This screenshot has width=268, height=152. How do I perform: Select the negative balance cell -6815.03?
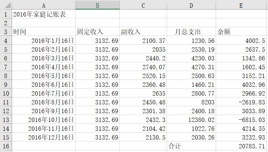(x=241, y=120)
